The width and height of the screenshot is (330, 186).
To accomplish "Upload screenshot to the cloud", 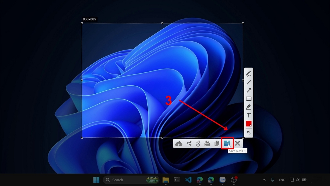I will click(x=179, y=144).
